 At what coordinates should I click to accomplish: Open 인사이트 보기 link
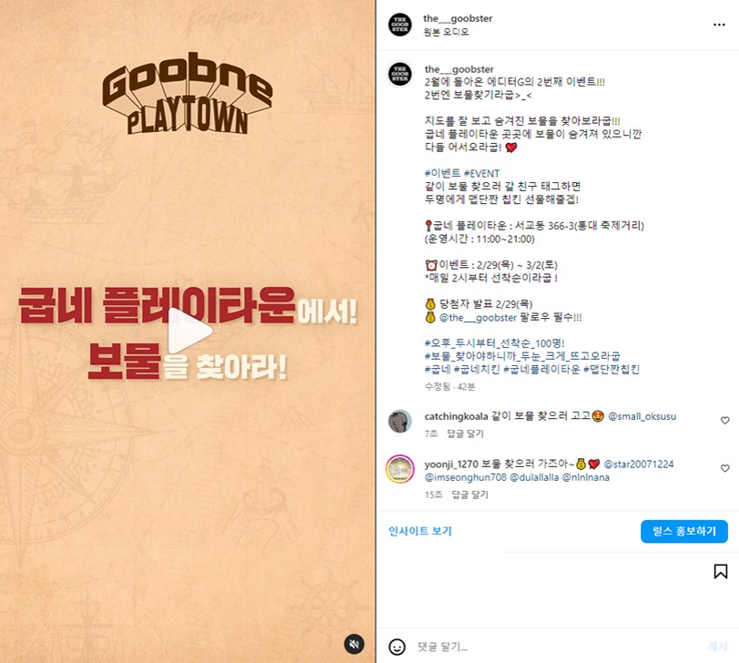(x=420, y=532)
